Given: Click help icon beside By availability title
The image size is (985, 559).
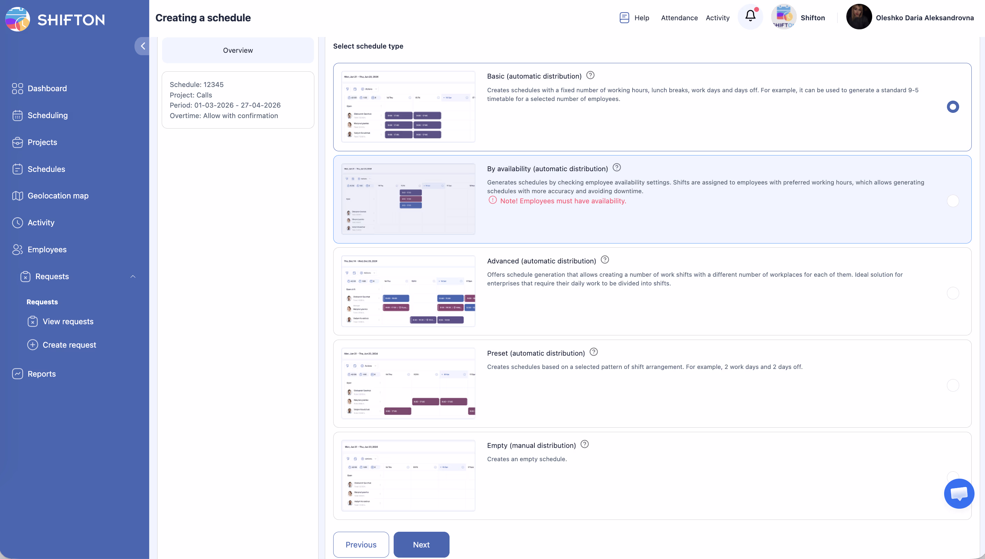Looking at the screenshot, I should click(616, 168).
